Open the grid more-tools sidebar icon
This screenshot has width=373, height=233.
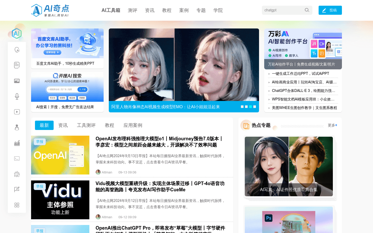pos(17,205)
